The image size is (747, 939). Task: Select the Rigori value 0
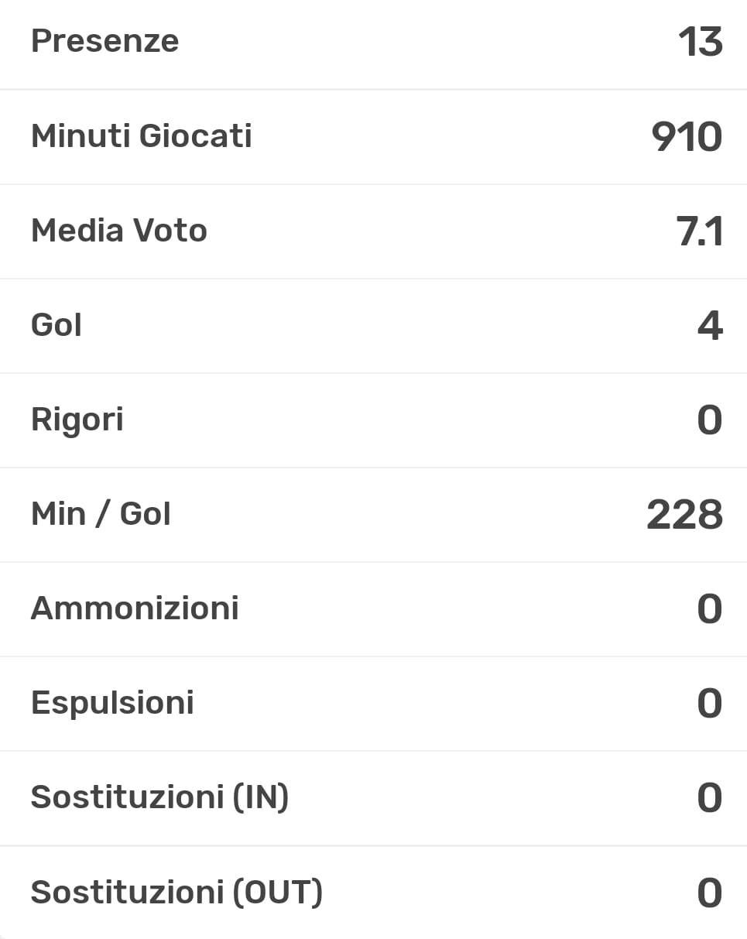710,420
